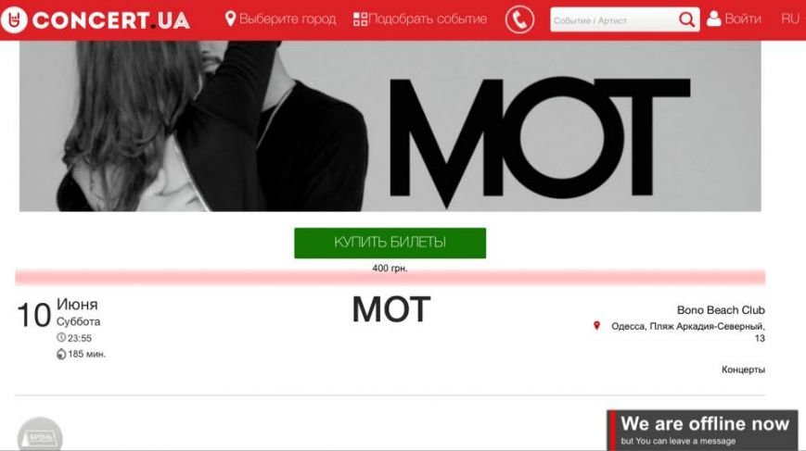Click the green КУПИТЬ БИЛЕТЫ button
806x451 pixels.
tap(390, 243)
